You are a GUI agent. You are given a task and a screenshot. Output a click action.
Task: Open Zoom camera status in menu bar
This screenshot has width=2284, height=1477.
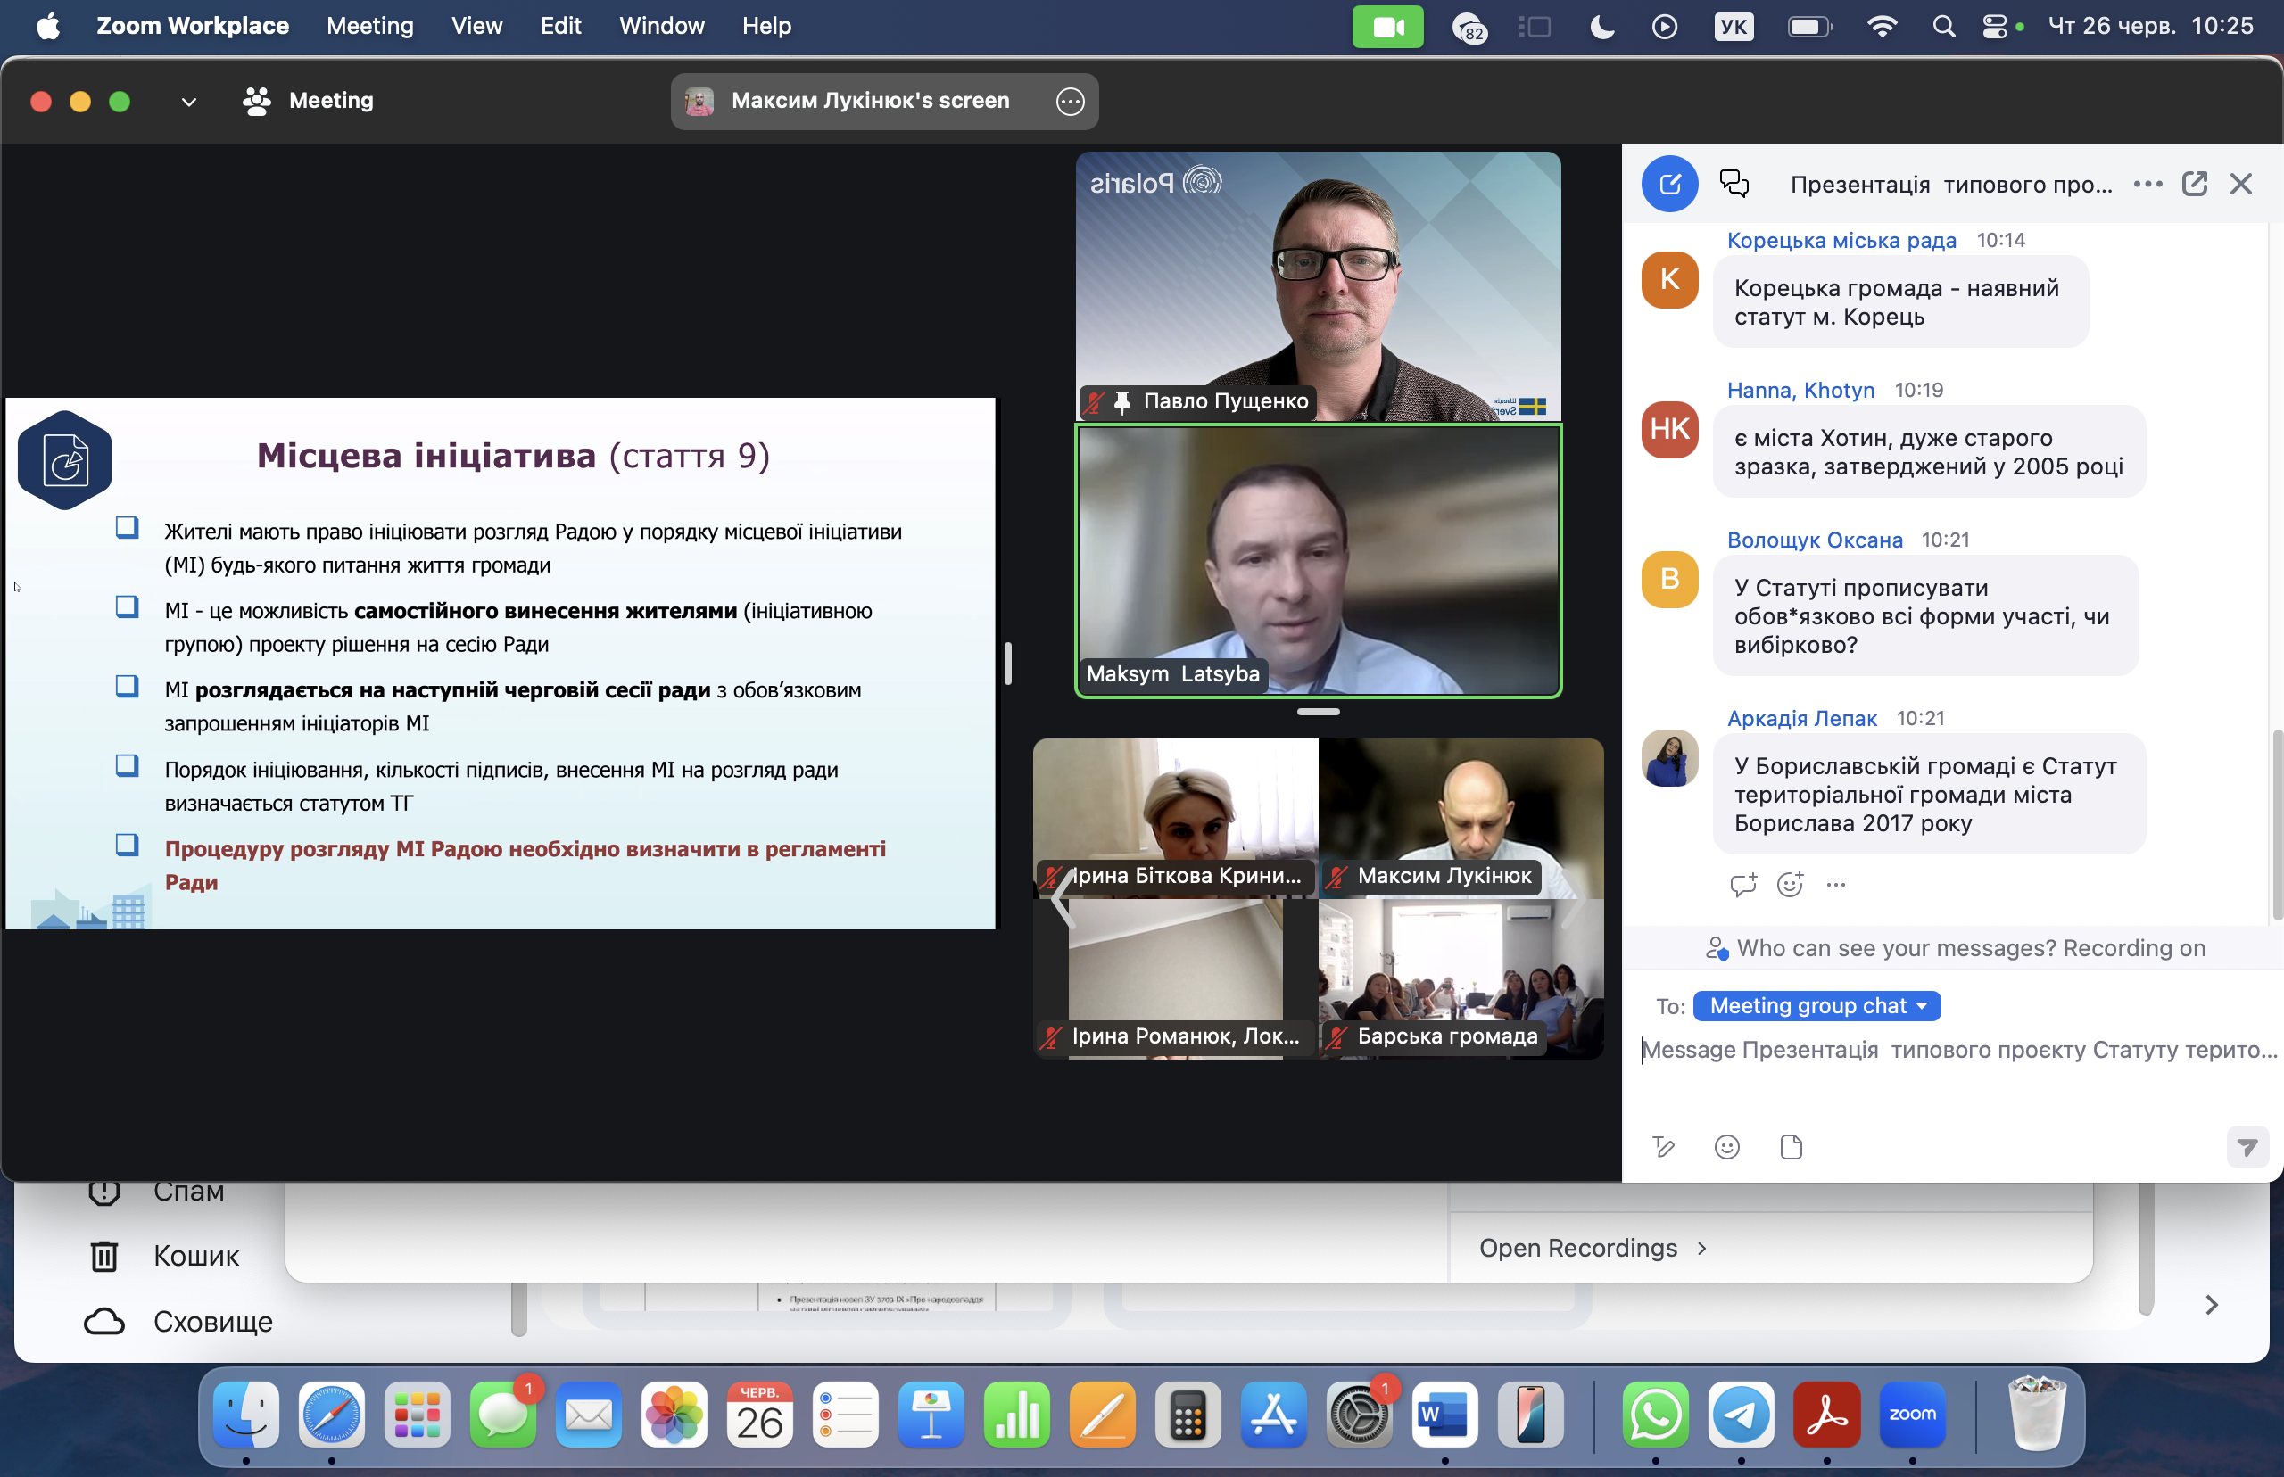(1387, 26)
